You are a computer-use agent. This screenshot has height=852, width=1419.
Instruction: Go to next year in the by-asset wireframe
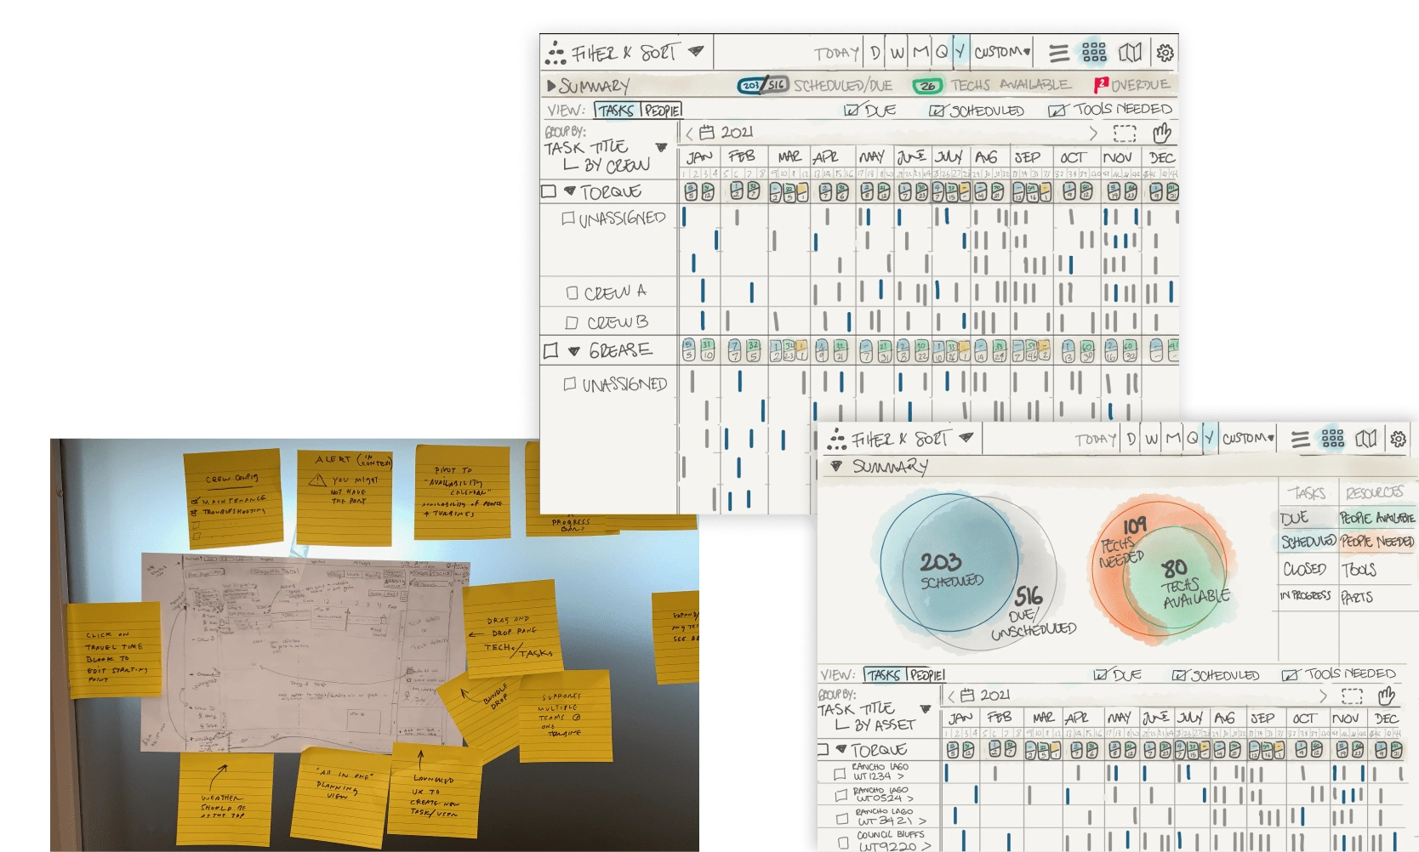pyautogui.click(x=1323, y=696)
